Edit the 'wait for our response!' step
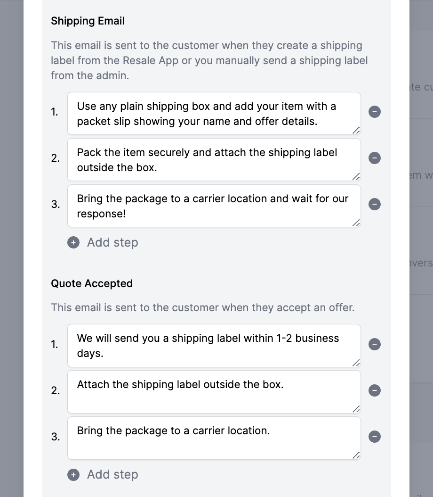The width and height of the screenshot is (433, 497). click(214, 206)
